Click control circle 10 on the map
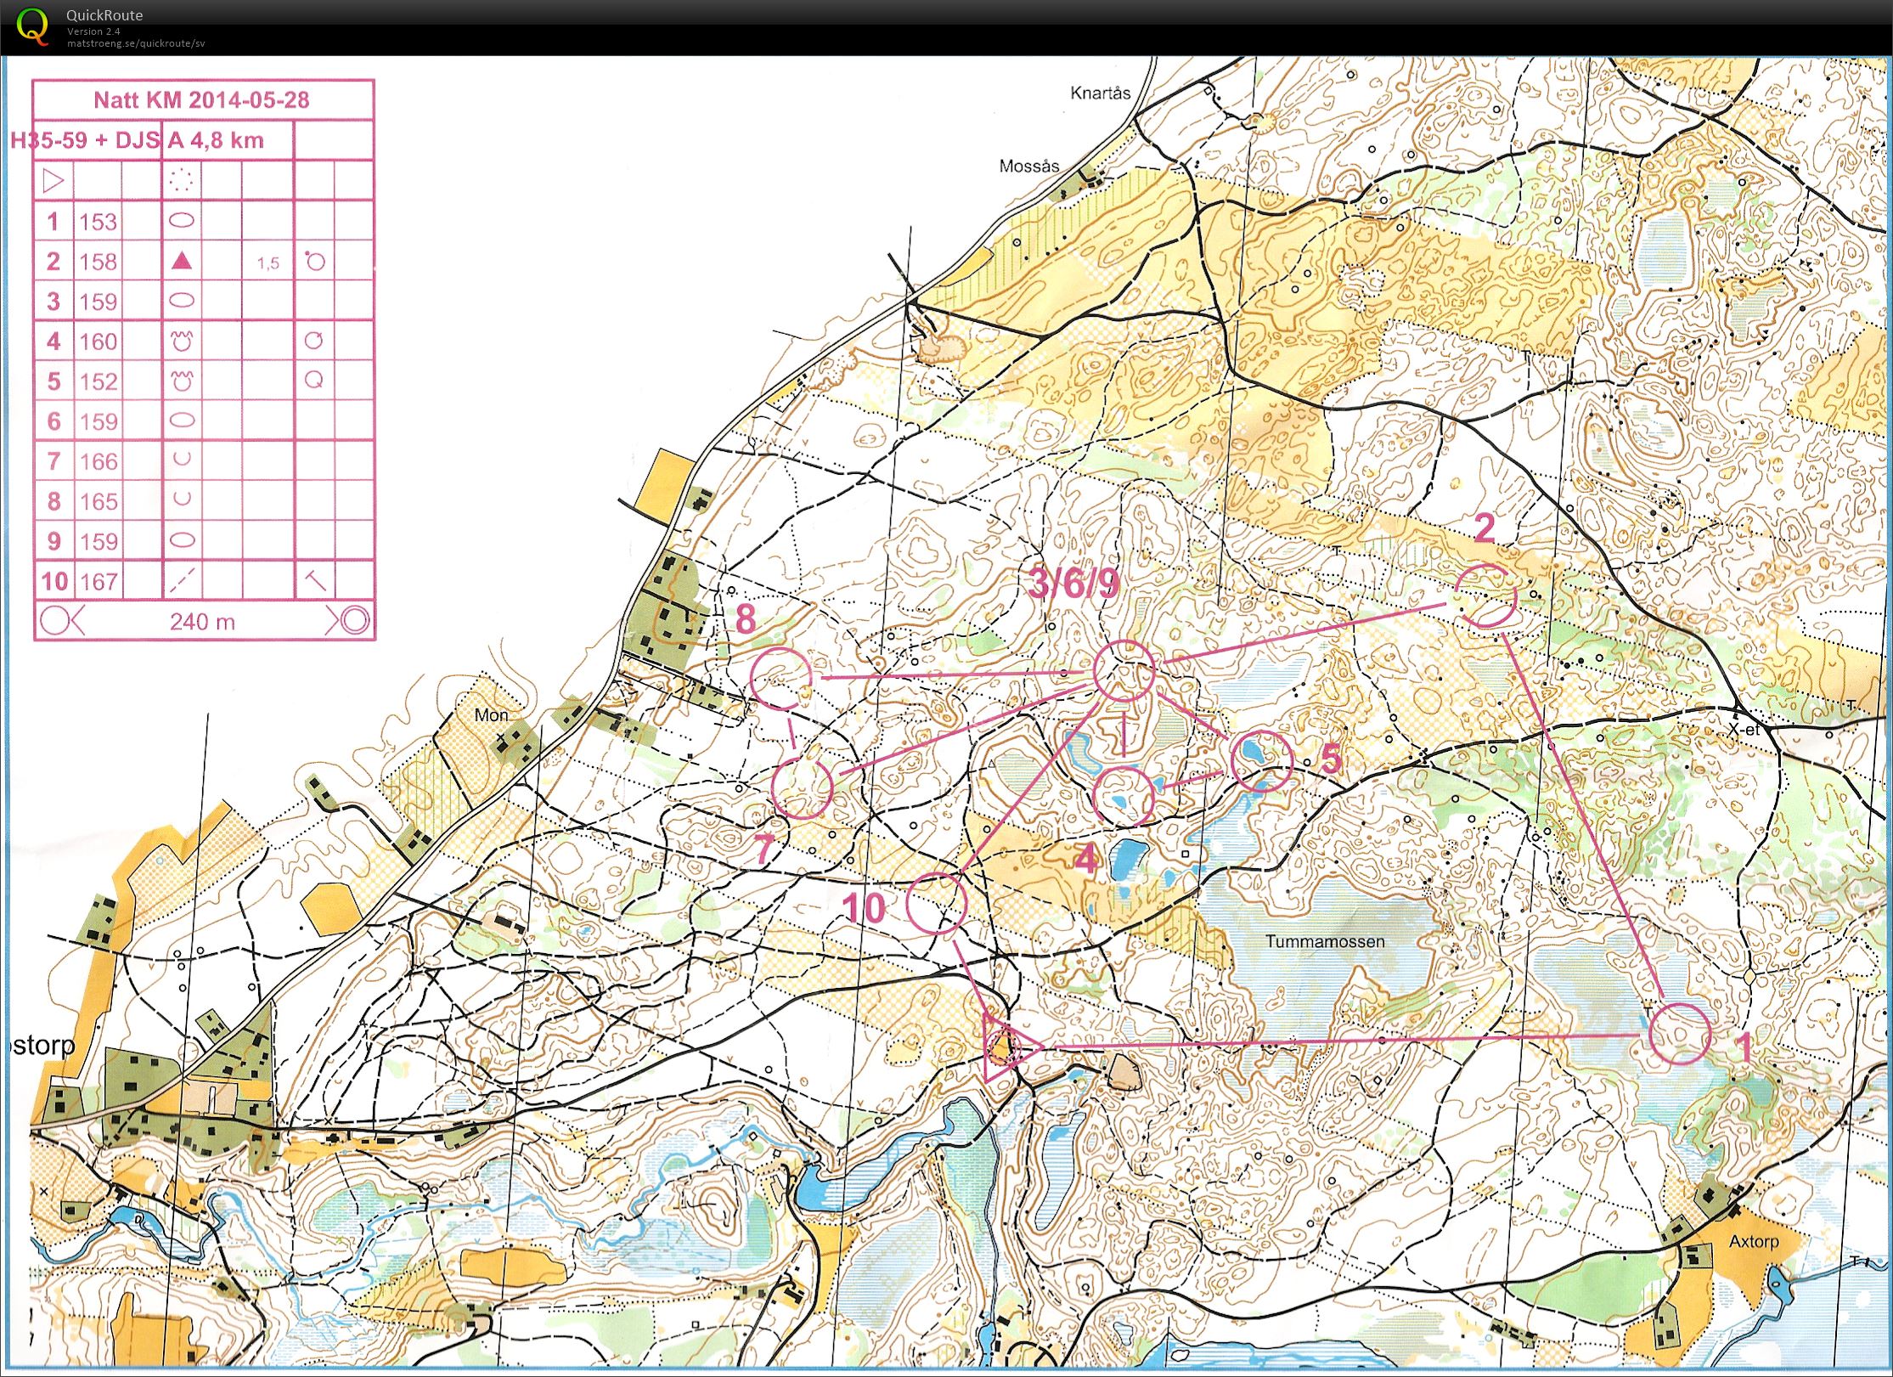The height and width of the screenshot is (1377, 1893). (937, 904)
